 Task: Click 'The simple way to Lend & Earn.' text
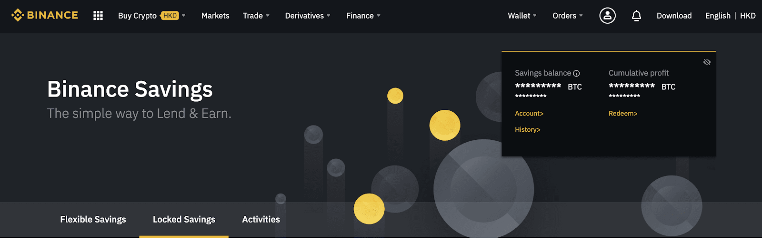click(x=139, y=113)
